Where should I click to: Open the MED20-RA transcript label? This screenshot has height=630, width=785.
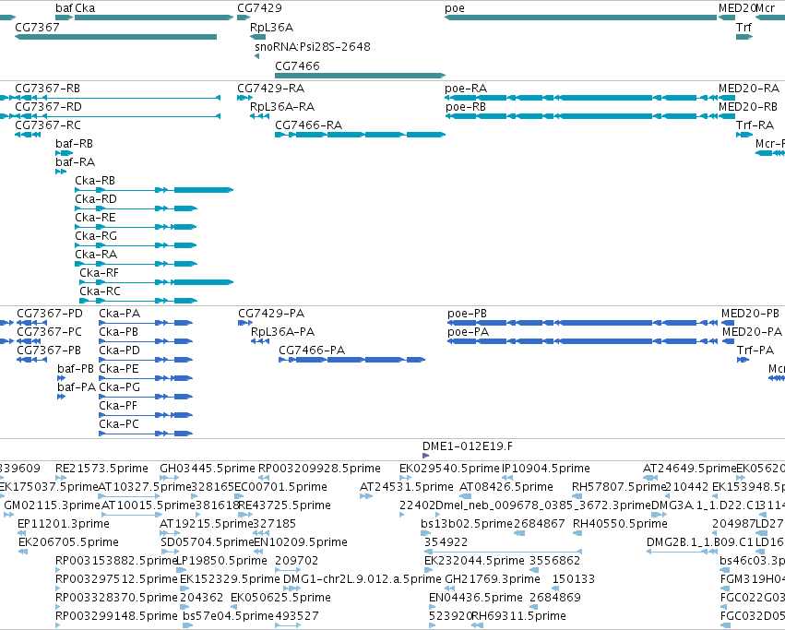(x=749, y=89)
